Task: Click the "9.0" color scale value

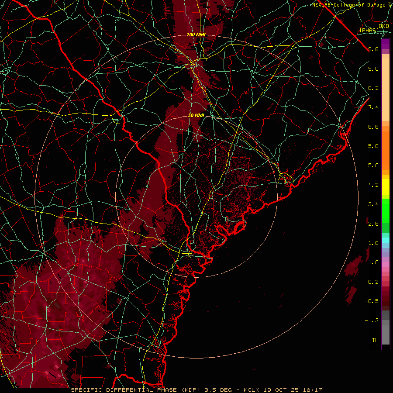Action: [x=373, y=69]
